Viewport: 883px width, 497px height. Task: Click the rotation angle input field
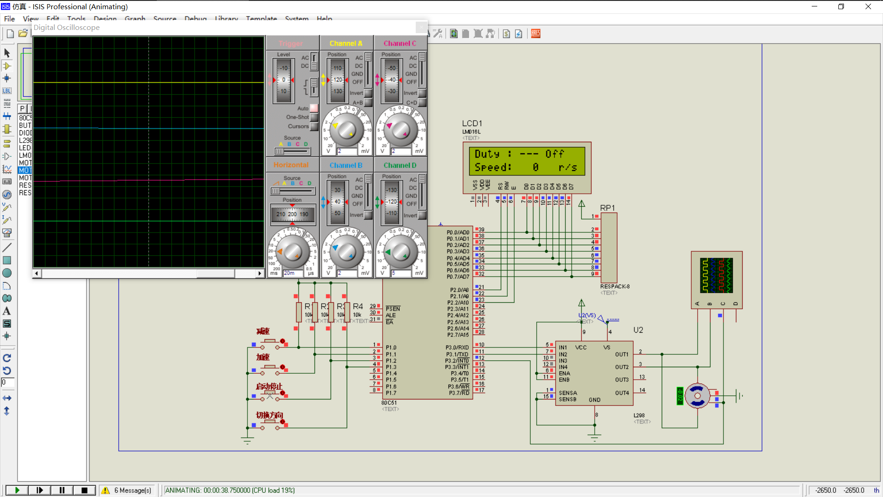(8, 382)
